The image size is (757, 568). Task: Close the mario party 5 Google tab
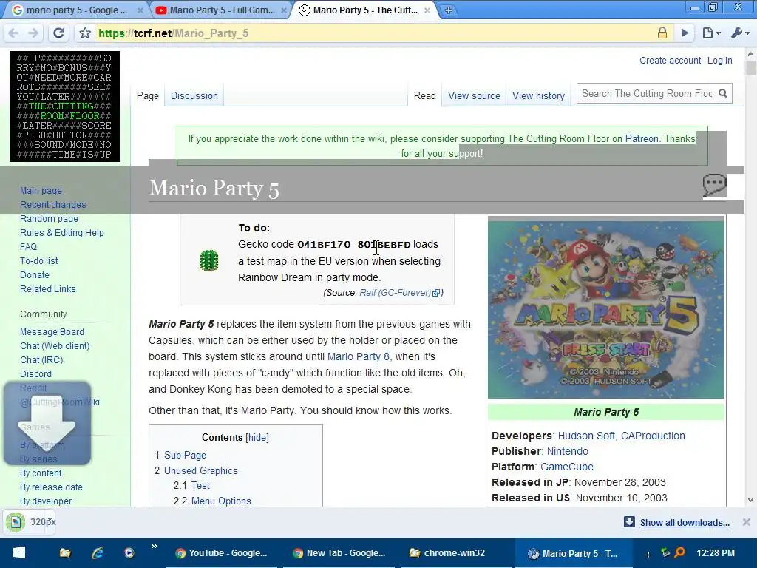(140, 10)
